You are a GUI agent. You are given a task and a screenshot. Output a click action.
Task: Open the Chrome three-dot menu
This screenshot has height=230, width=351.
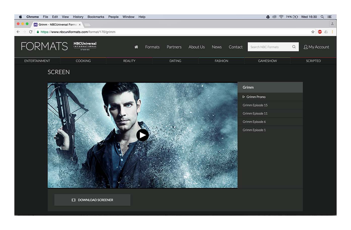332,32
